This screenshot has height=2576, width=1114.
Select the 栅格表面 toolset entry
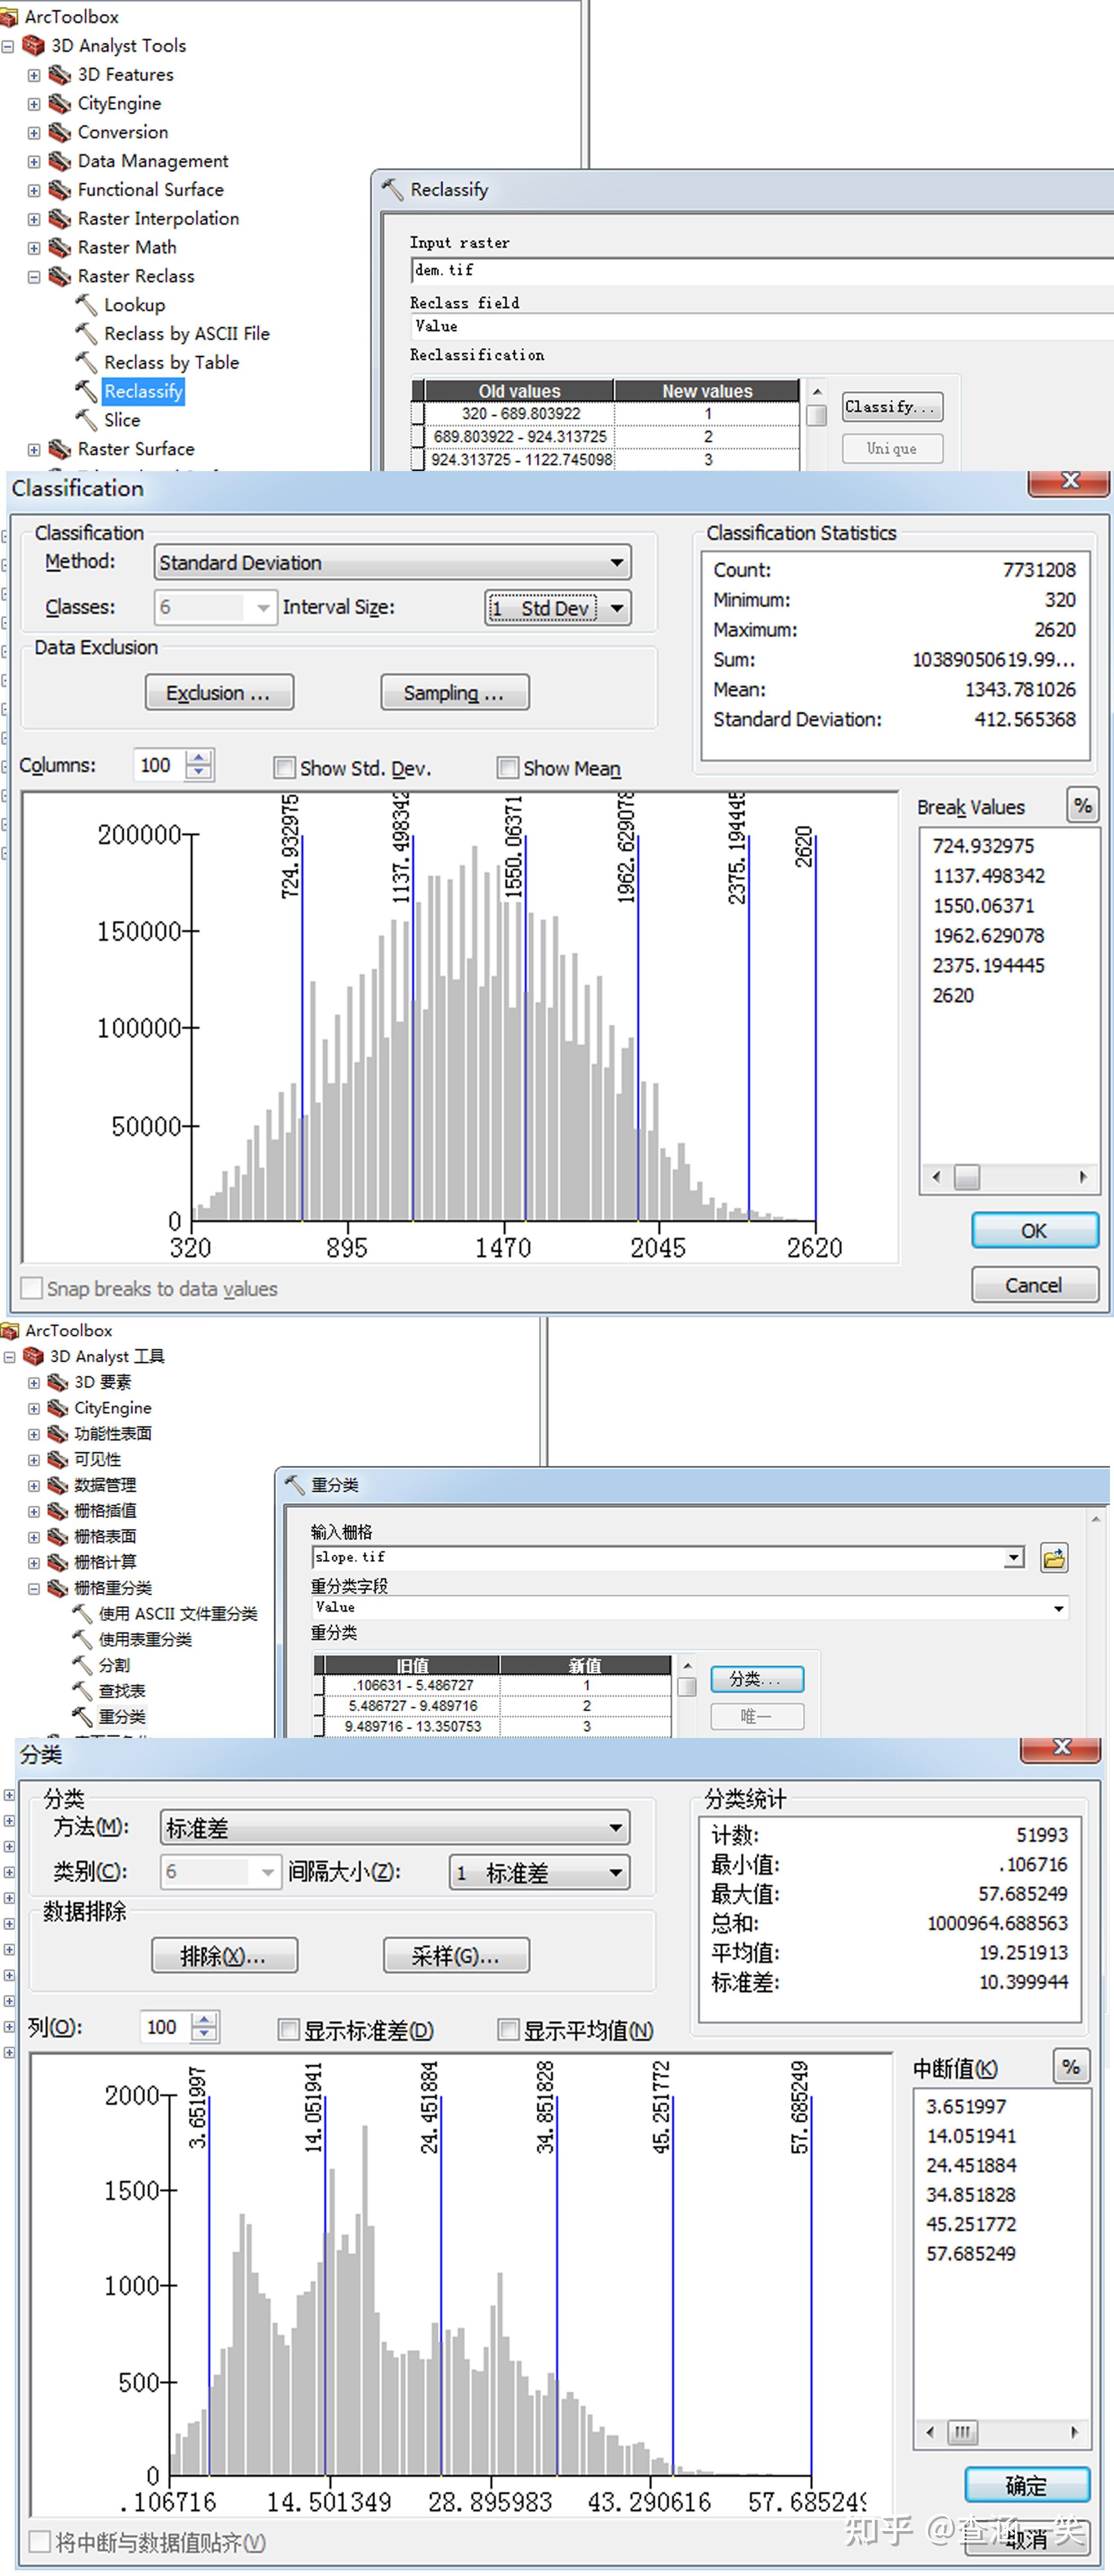point(105,1537)
